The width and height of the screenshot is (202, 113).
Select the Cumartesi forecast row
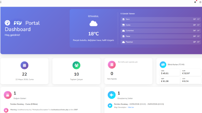pyautogui.click(x=161, y=31)
